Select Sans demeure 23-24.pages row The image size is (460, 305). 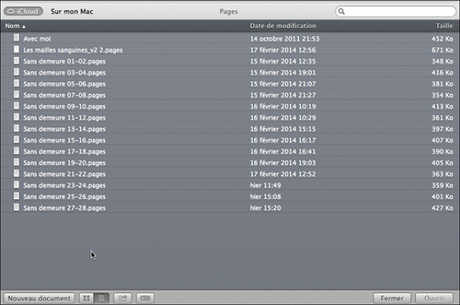pos(64,185)
